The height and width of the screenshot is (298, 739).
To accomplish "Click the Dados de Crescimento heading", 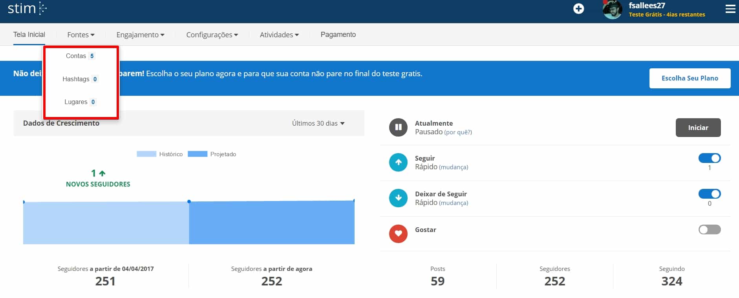I will click(x=61, y=123).
